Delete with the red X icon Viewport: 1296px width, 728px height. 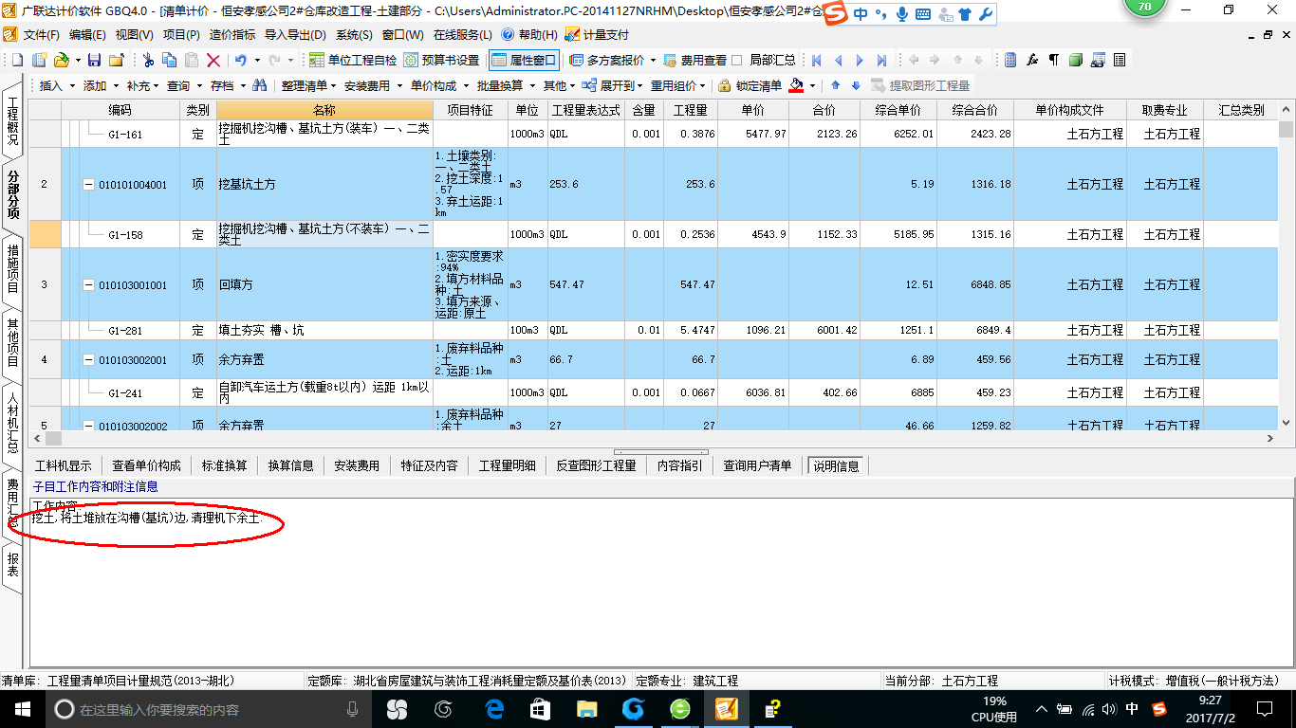point(213,60)
